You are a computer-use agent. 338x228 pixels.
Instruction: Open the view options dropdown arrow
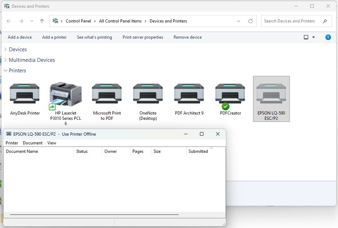(314, 37)
